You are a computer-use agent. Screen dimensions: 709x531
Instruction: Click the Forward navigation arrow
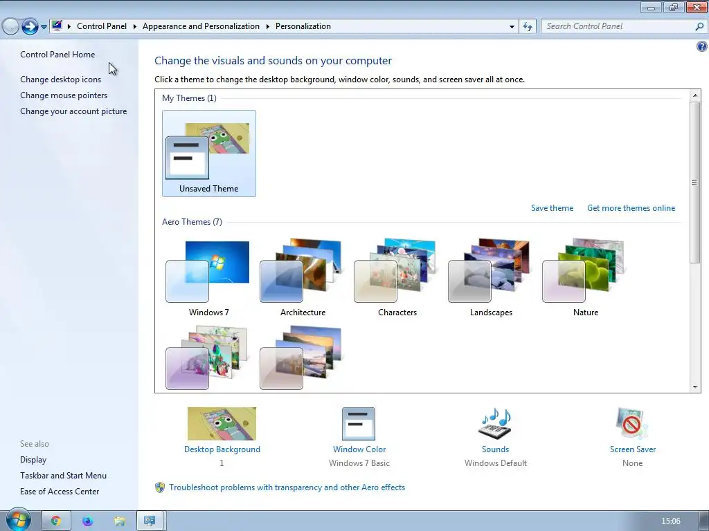click(30, 26)
